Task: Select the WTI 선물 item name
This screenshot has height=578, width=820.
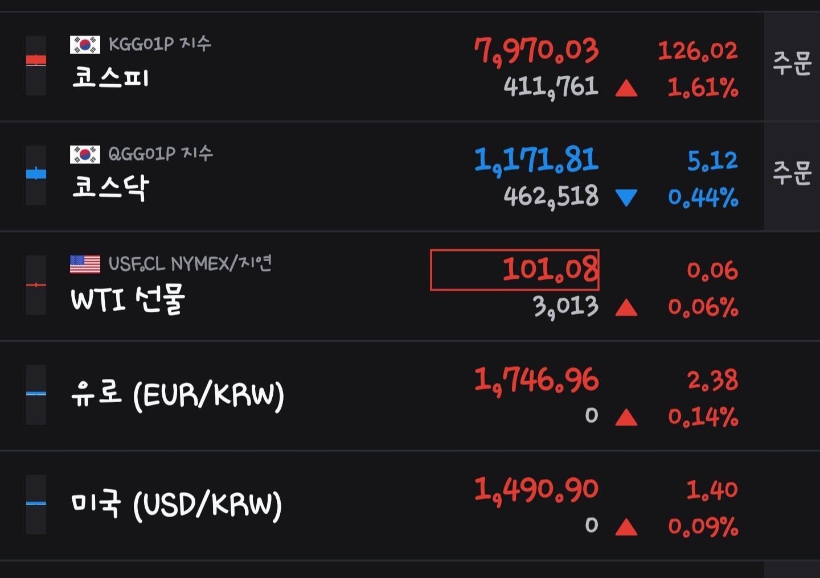Action: click(x=128, y=299)
